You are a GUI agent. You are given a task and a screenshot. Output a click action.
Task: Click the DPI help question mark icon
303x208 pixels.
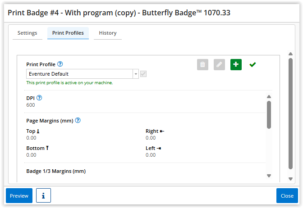click(39, 98)
